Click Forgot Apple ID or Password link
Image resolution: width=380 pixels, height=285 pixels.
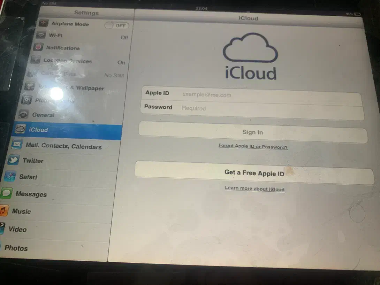[253, 147]
